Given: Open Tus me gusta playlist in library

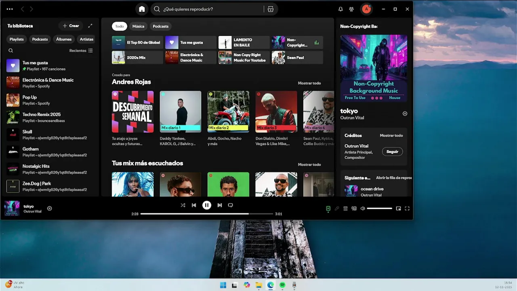Looking at the screenshot, I should (x=51, y=65).
